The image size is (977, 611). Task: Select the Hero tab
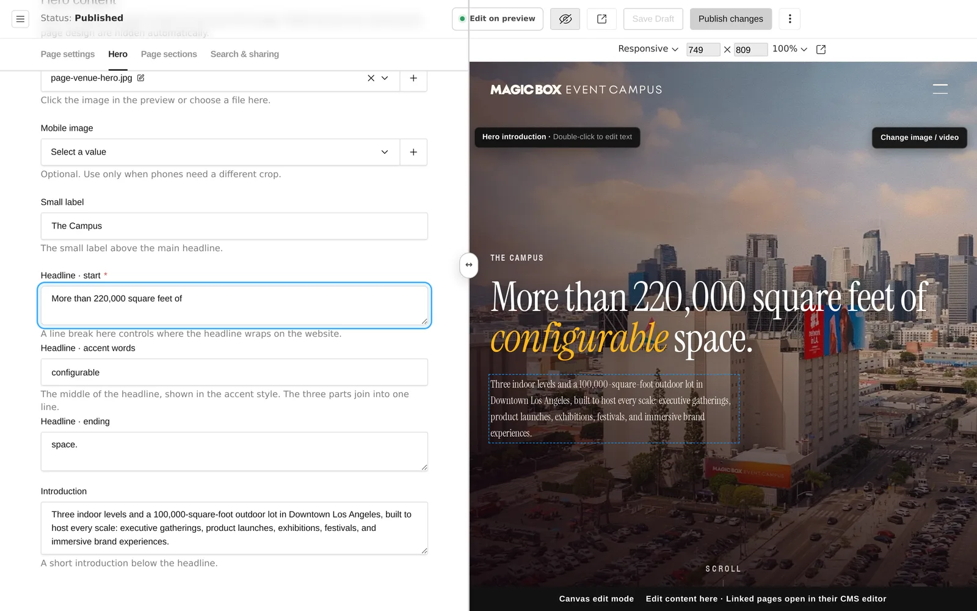click(x=118, y=54)
